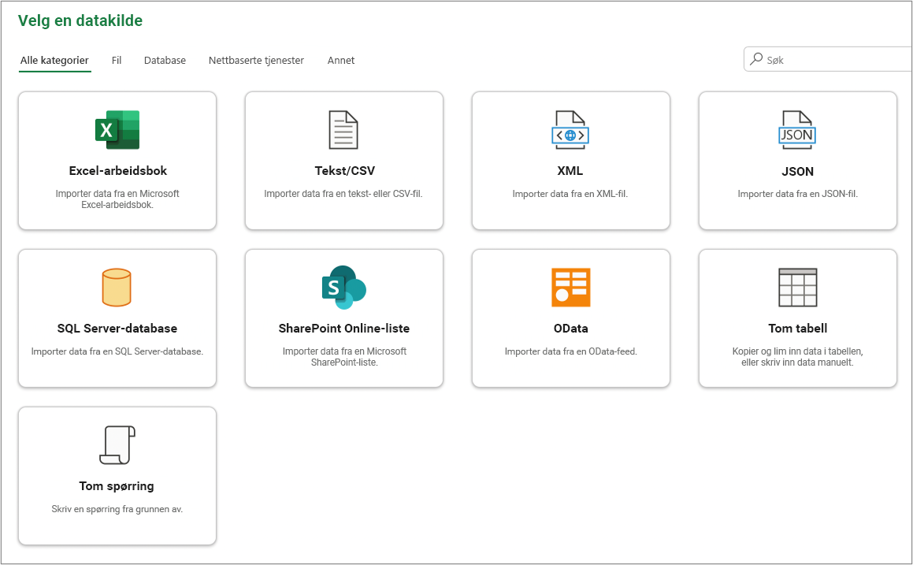The height and width of the screenshot is (565, 913).
Task: Click the JSON title text
Action: point(798,171)
